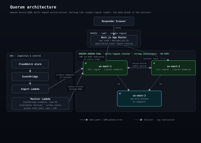Click 'data path / IAM-authed write' legend text

click(x=106, y=120)
